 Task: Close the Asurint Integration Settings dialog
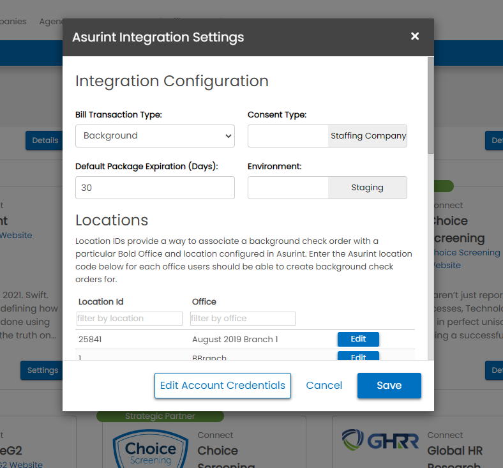click(x=415, y=36)
